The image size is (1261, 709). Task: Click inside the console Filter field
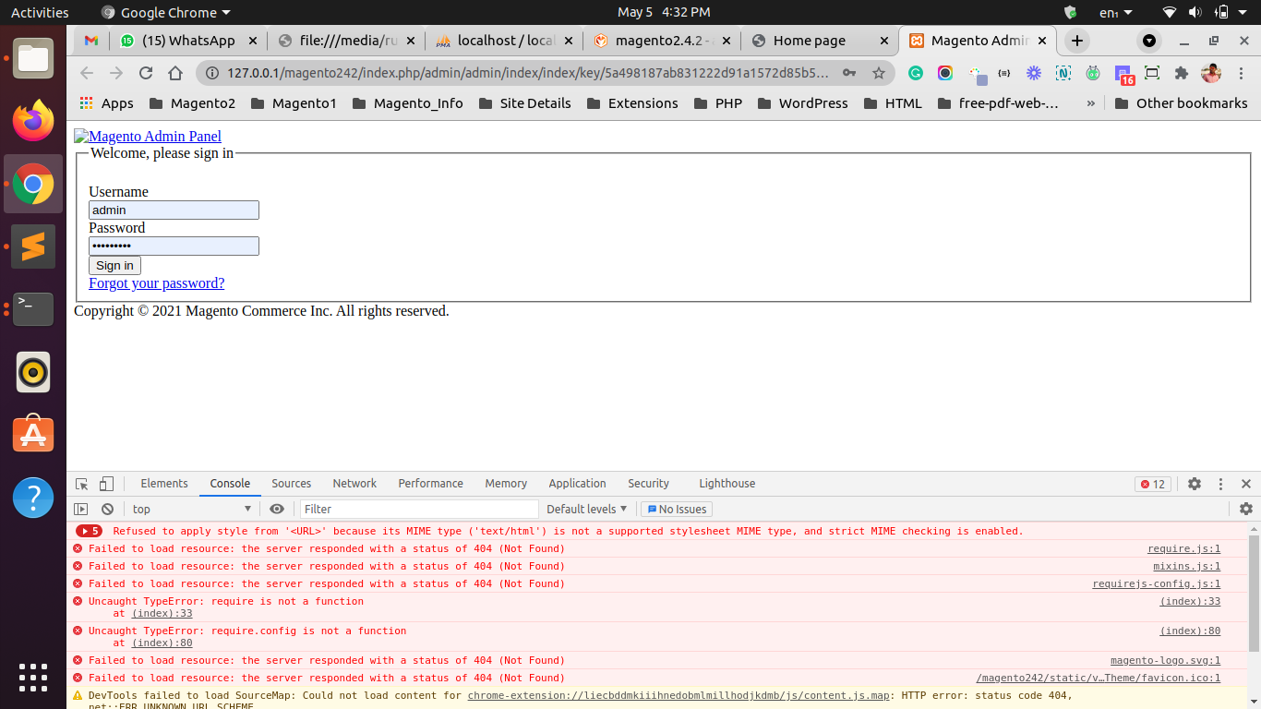point(418,509)
